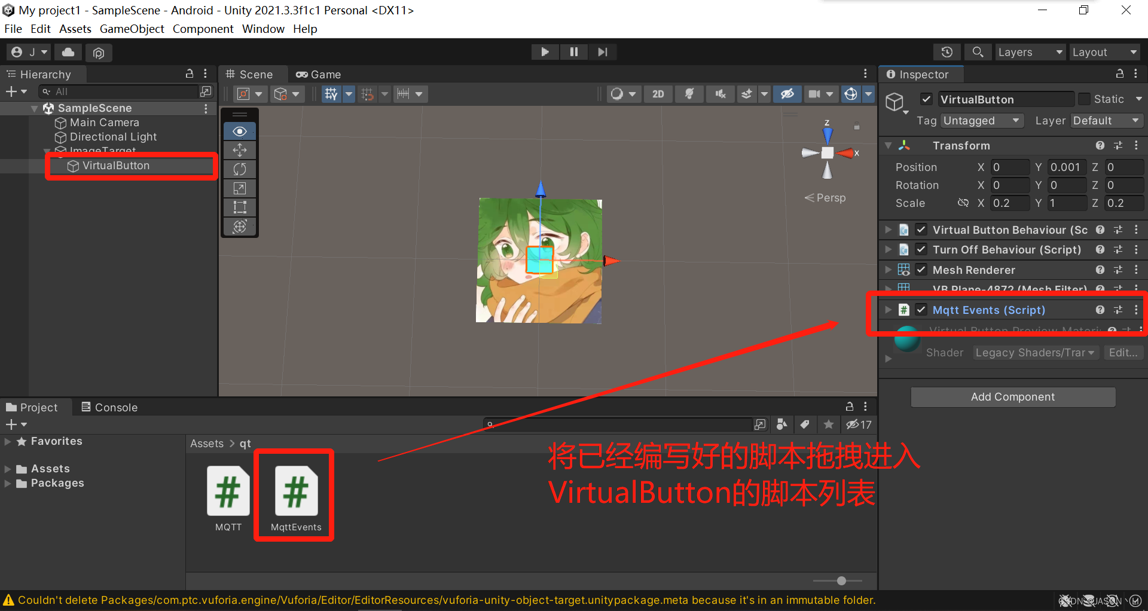Screen dimensions: 1148x611
Task: Open the Untagged Tag dropdown
Action: click(981, 120)
